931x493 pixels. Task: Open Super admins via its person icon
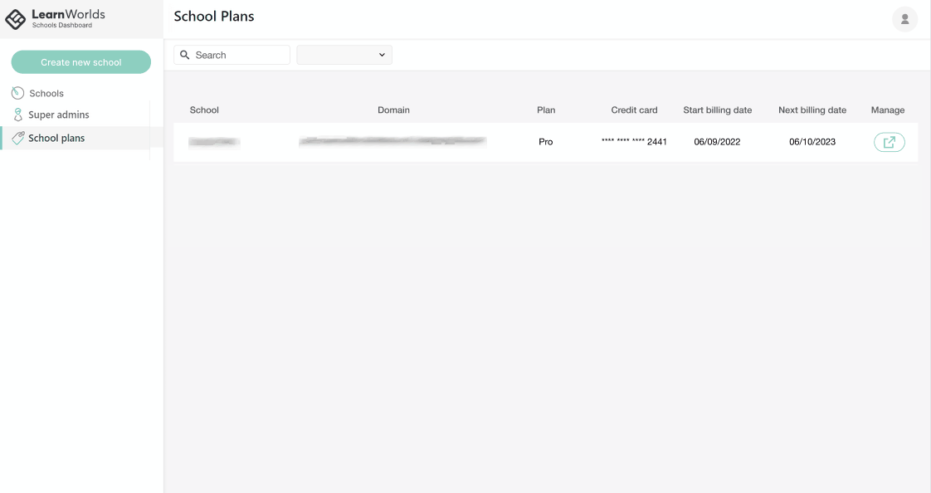coord(17,115)
